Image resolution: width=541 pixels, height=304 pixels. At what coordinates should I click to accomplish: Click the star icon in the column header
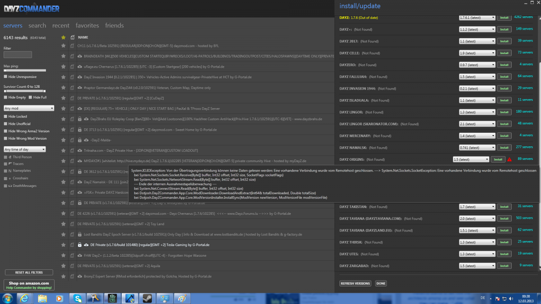(64, 37)
